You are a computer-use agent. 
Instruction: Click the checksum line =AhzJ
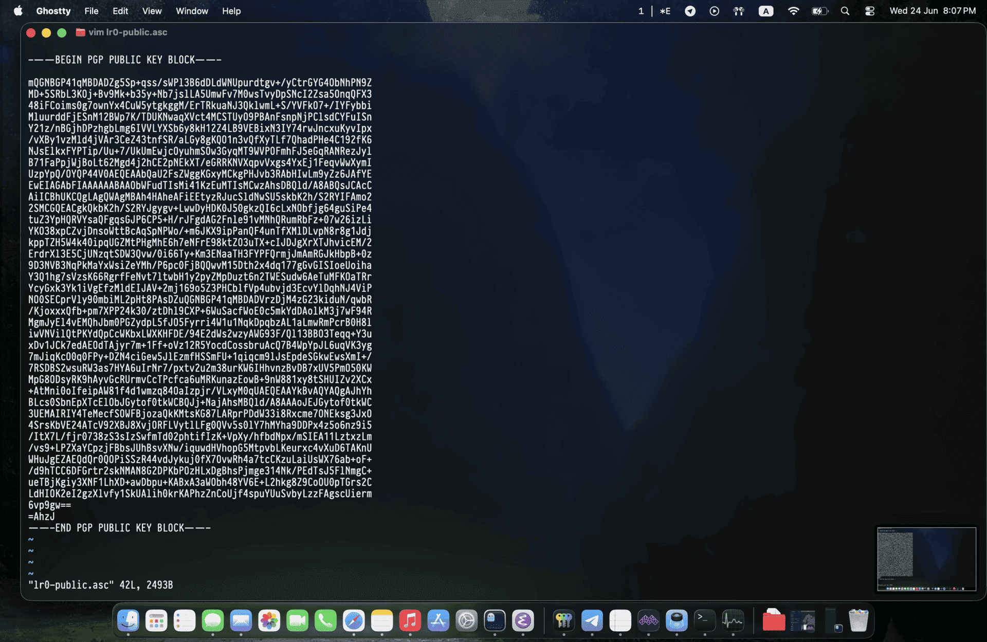point(42,517)
